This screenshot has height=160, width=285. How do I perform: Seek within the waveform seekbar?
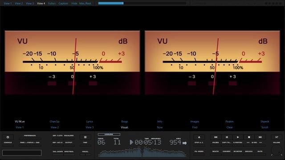tap(142, 152)
